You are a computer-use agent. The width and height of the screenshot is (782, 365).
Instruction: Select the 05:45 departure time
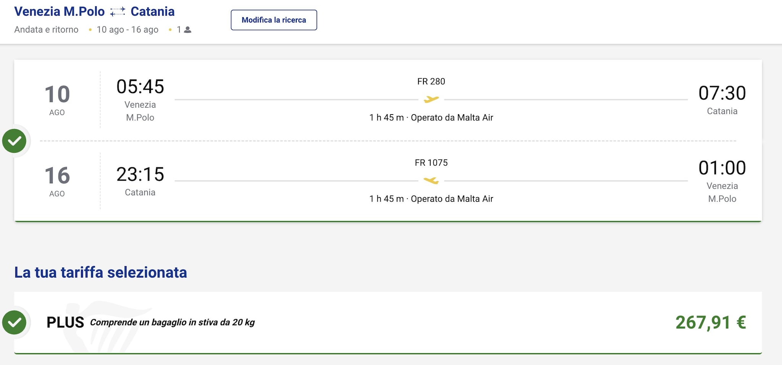pos(140,87)
